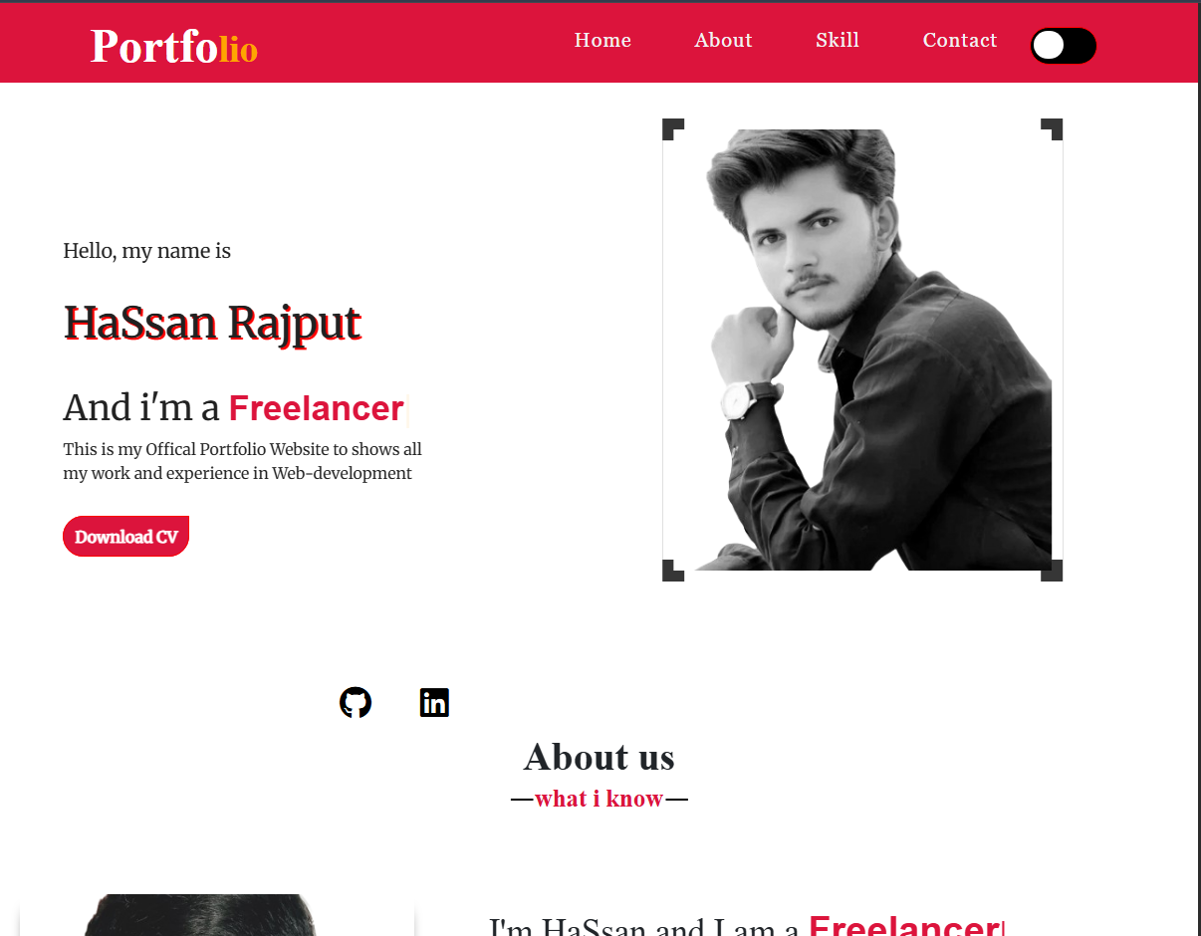Click the HaSsan Rajput name heading

click(x=212, y=324)
